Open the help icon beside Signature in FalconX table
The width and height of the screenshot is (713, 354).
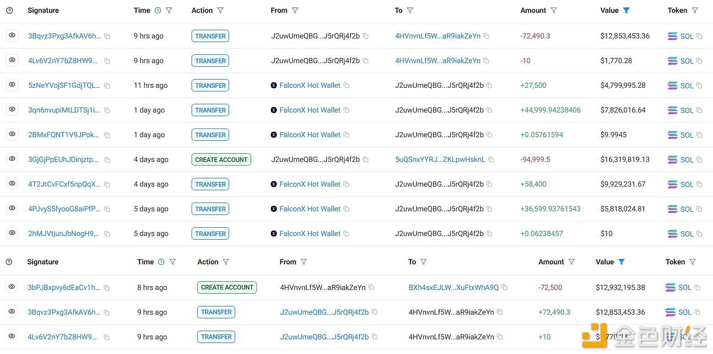(10, 11)
